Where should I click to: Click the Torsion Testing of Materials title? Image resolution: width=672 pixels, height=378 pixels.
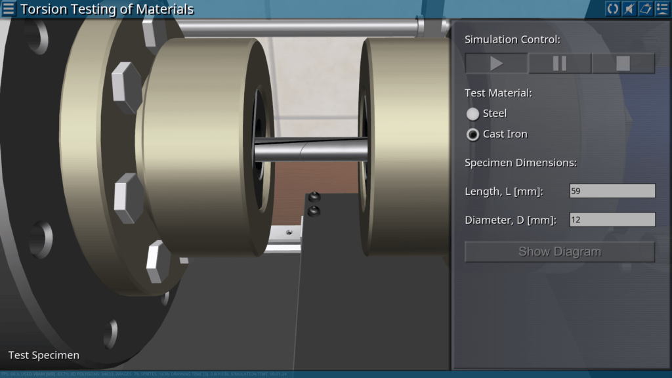coord(107,9)
